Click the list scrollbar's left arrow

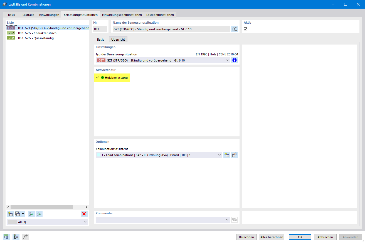click(8, 207)
